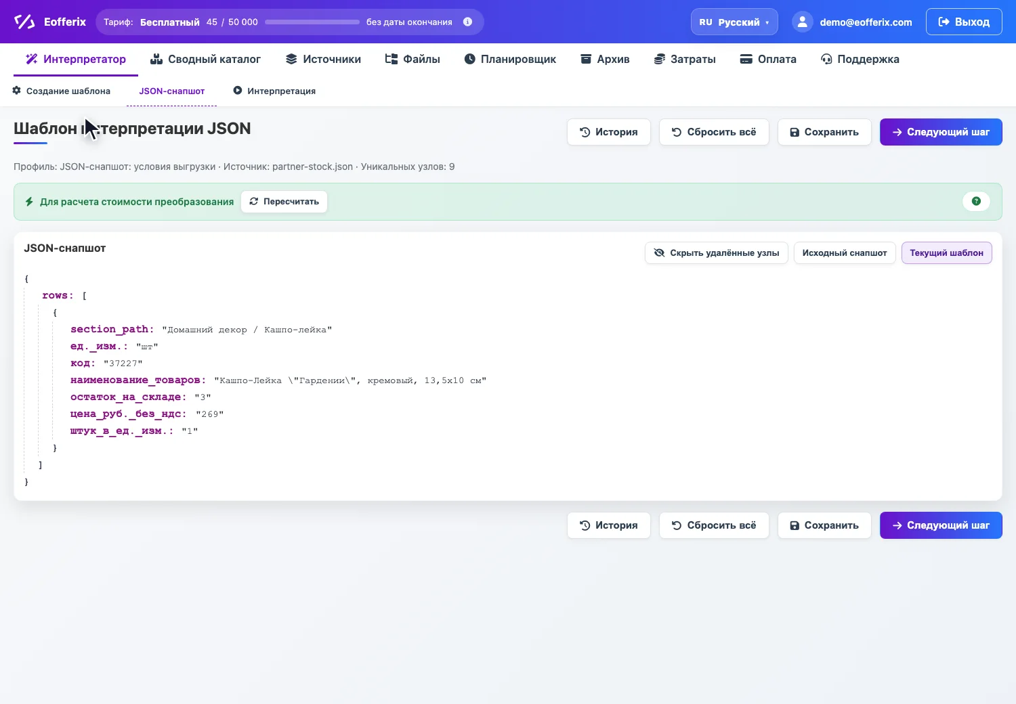Click the Оплата credit card icon

pyautogui.click(x=746, y=59)
